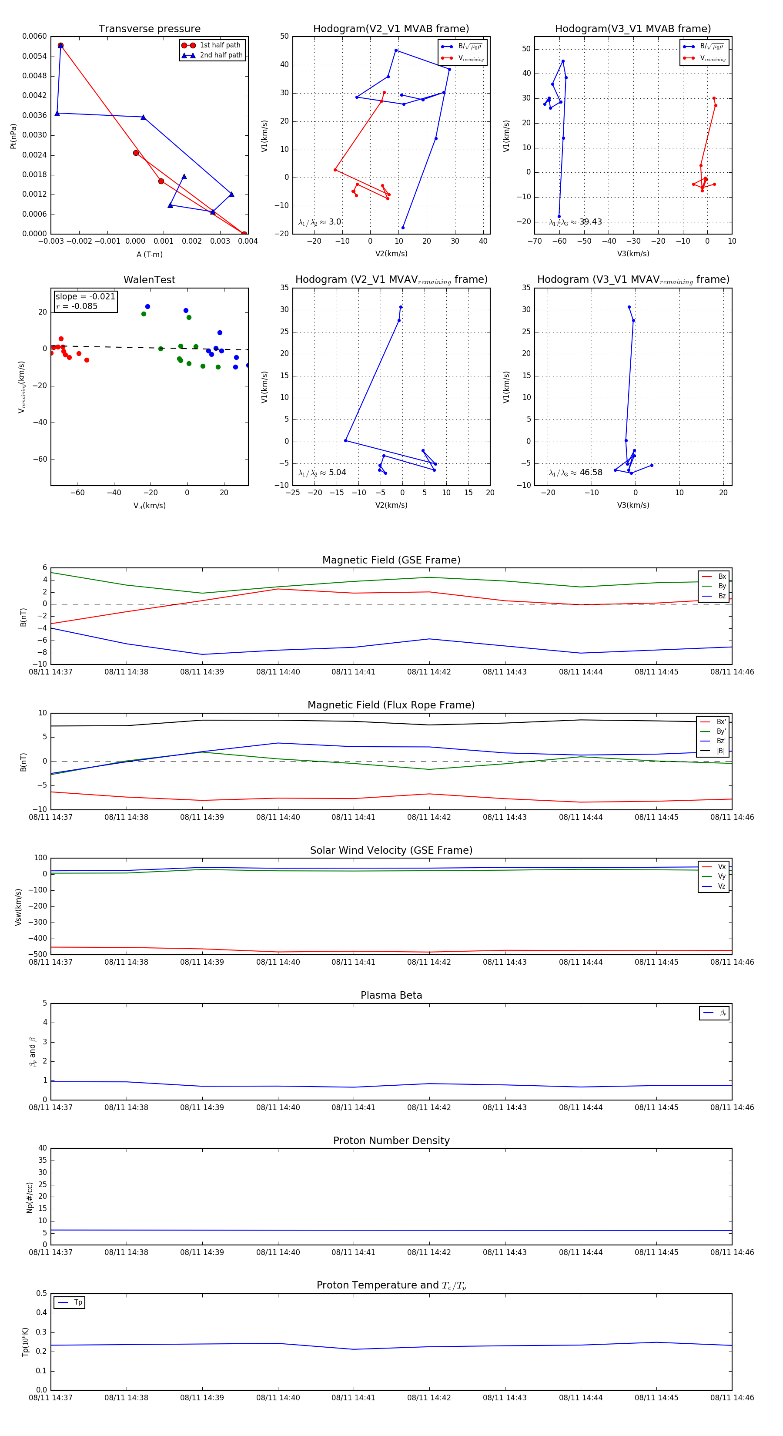Screen dimensions: 783x1436
Task: Click the 'Vz' legend entry
Action: point(714,886)
